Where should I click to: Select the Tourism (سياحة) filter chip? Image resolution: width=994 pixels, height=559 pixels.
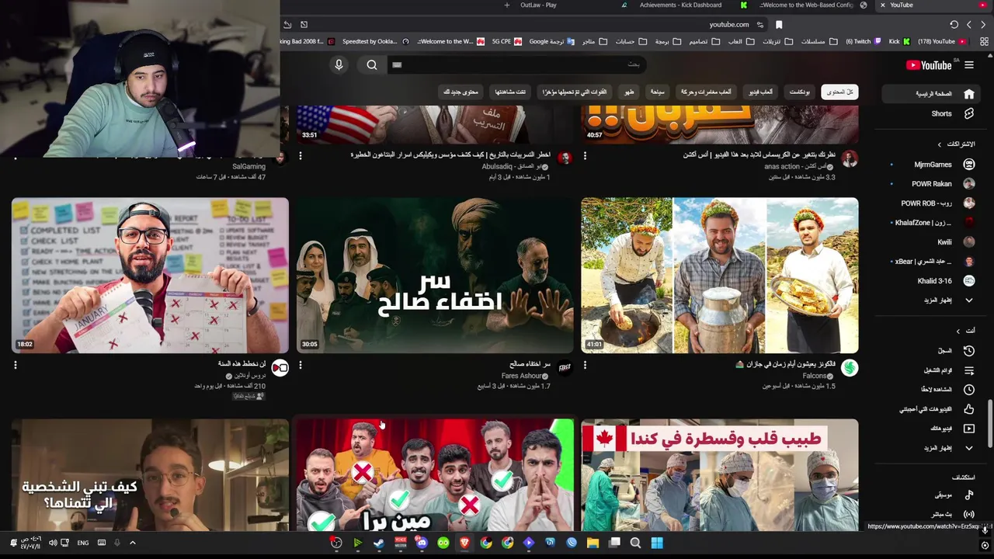tap(657, 92)
